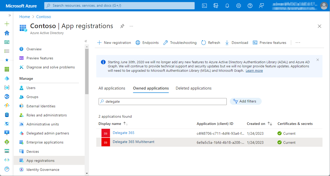The width and height of the screenshot is (330, 176).
Task: Dismiss the ADAL info banner
Action: [318, 60]
